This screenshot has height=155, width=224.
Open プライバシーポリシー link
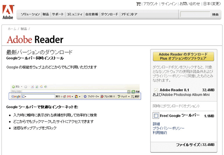coord(168,128)
